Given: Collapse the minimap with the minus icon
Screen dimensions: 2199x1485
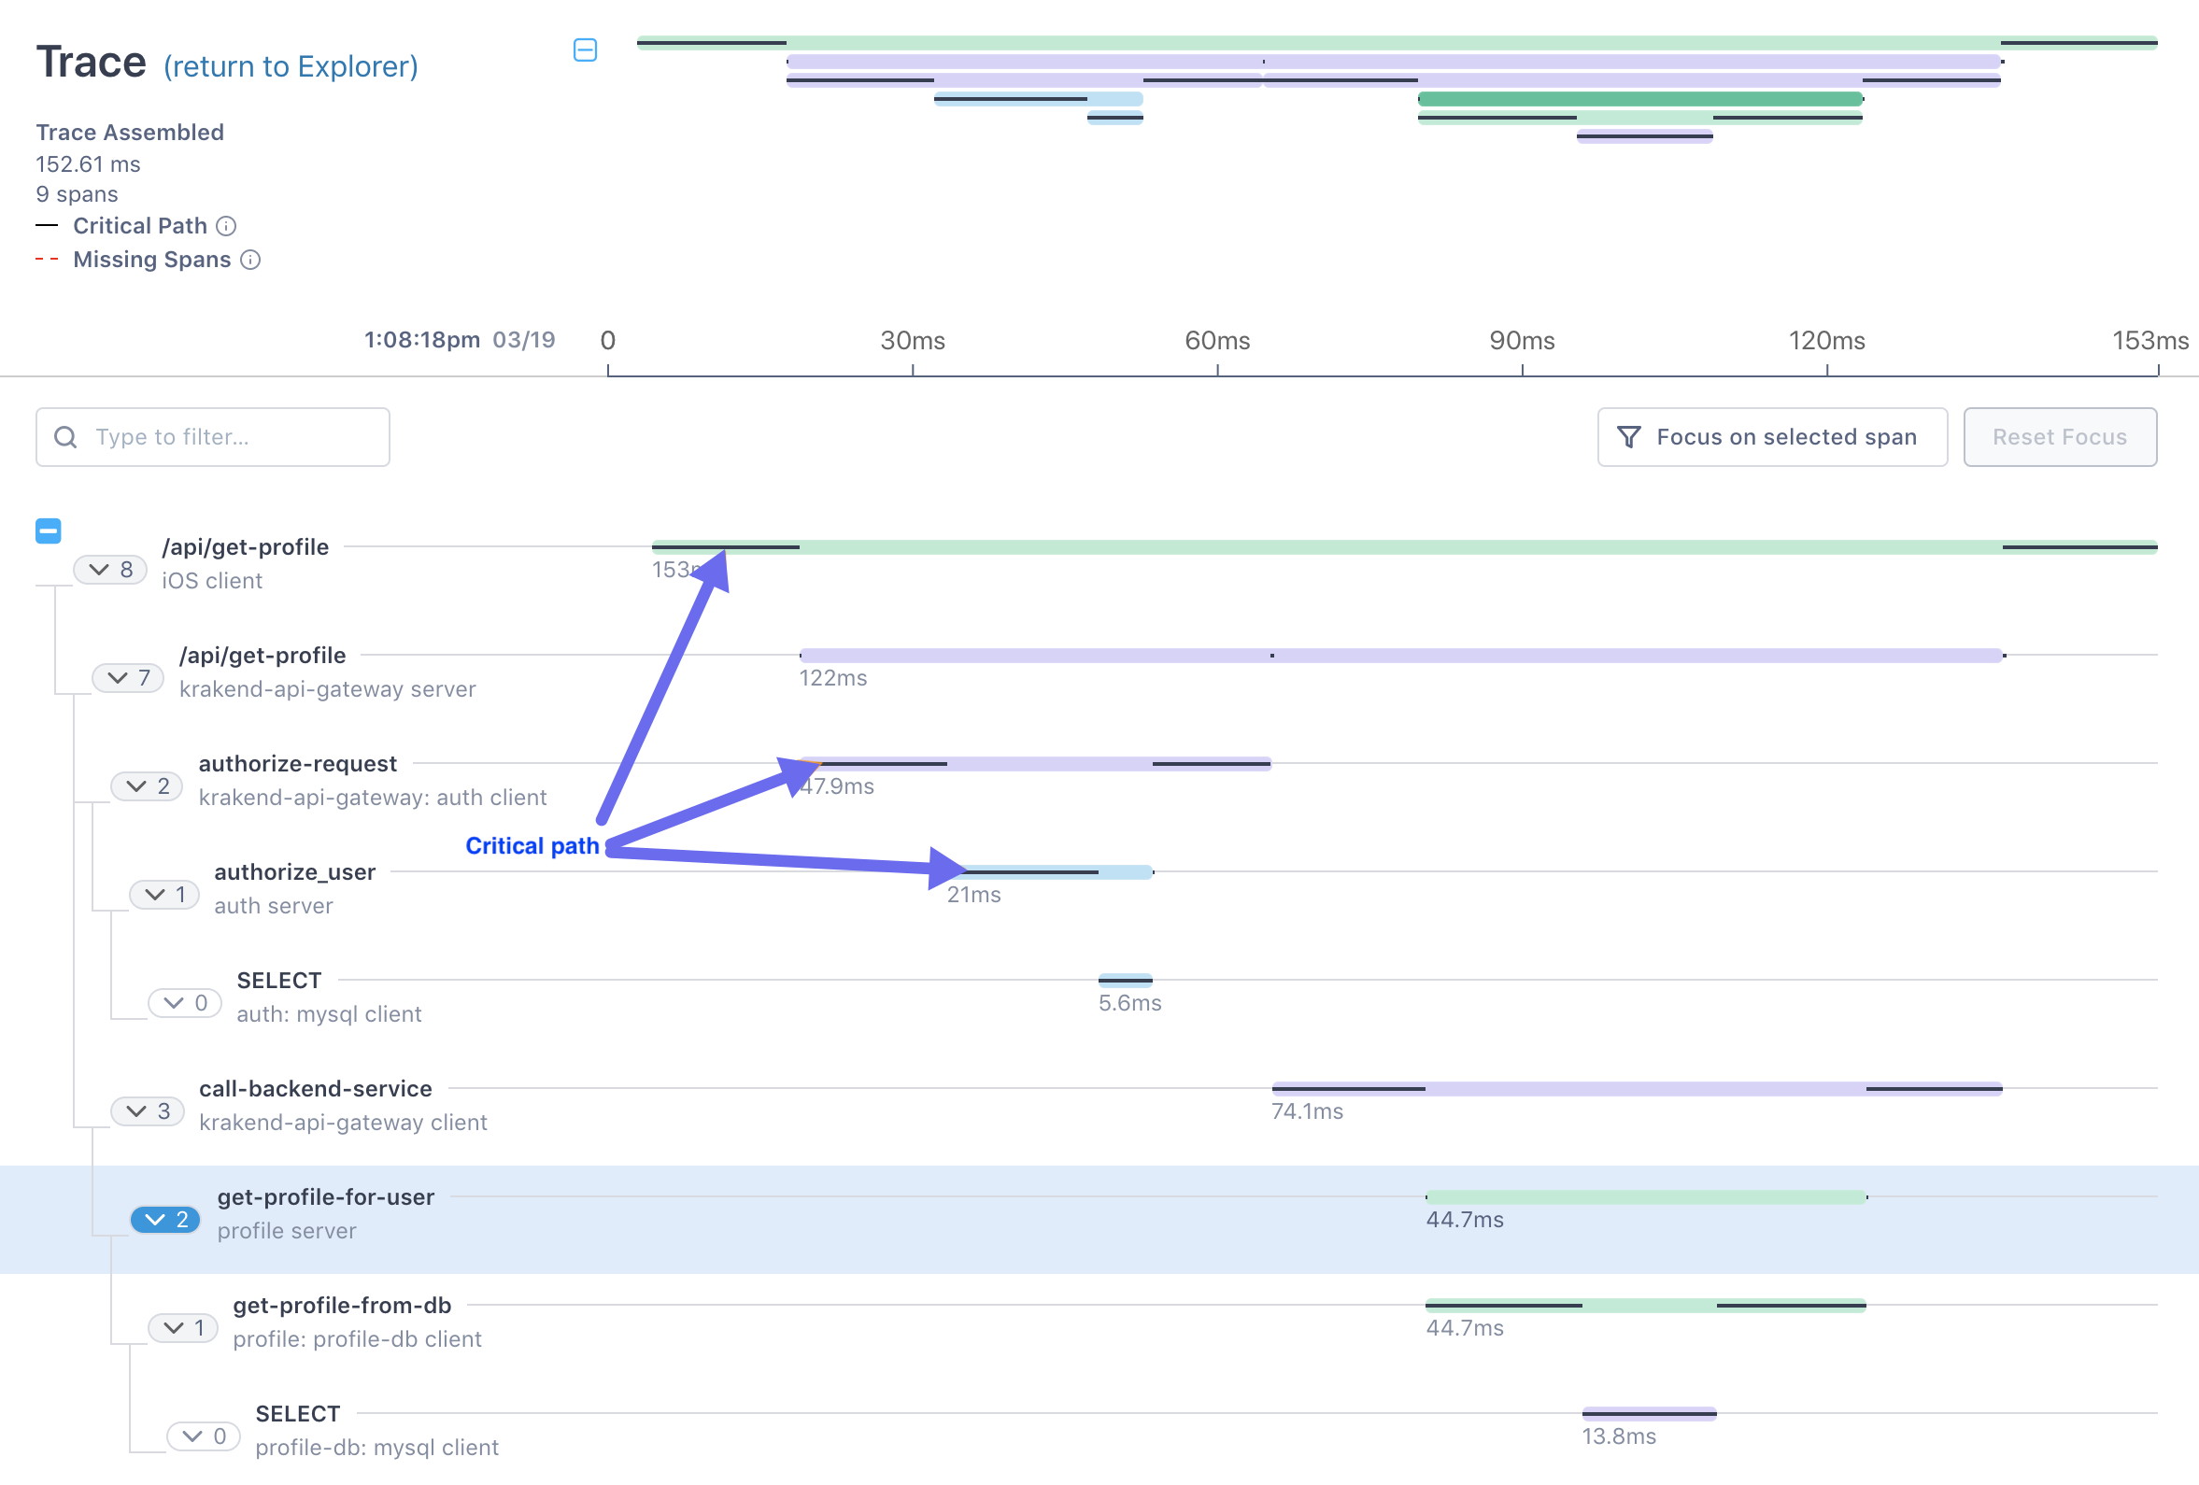Looking at the screenshot, I should point(585,50).
